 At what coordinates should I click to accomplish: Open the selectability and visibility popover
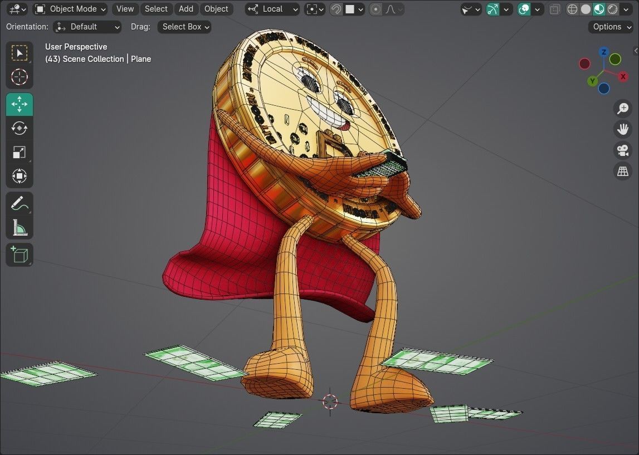(471, 9)
